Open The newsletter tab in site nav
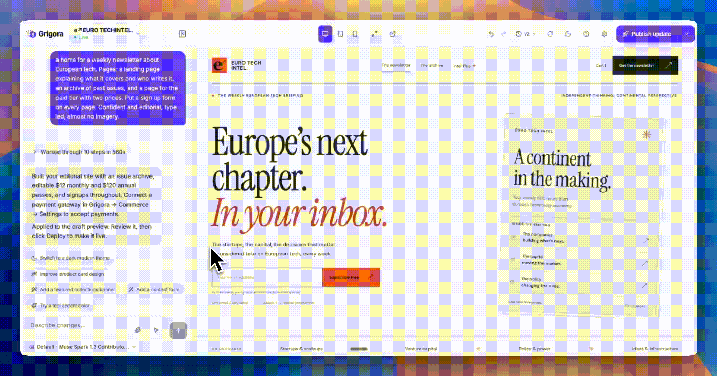 396,66
